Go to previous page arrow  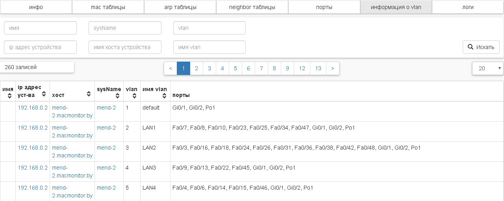[170, 68]
